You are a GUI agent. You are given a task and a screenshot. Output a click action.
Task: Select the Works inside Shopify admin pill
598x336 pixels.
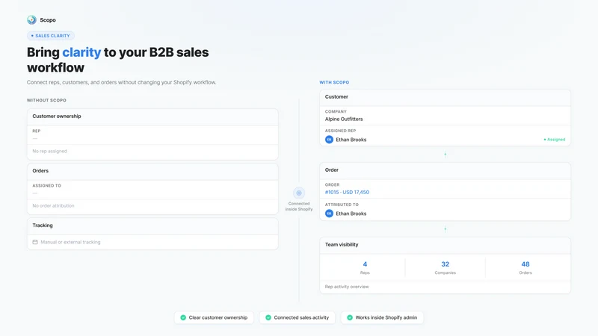[x=382, y=318]
